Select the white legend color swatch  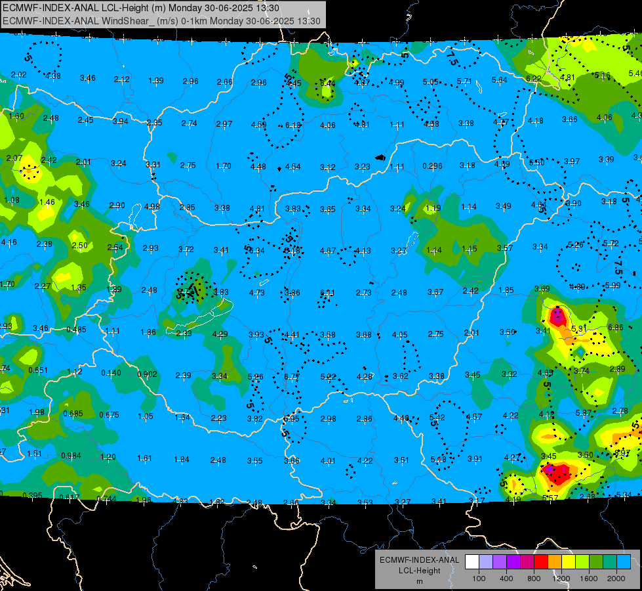tap(472, 562)
